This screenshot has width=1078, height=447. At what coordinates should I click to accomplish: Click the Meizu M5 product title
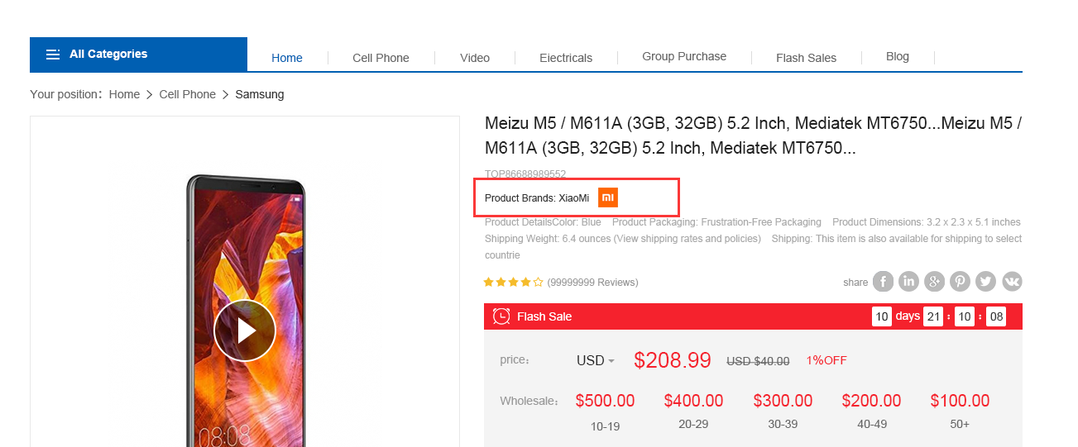(x=753, y=136)
